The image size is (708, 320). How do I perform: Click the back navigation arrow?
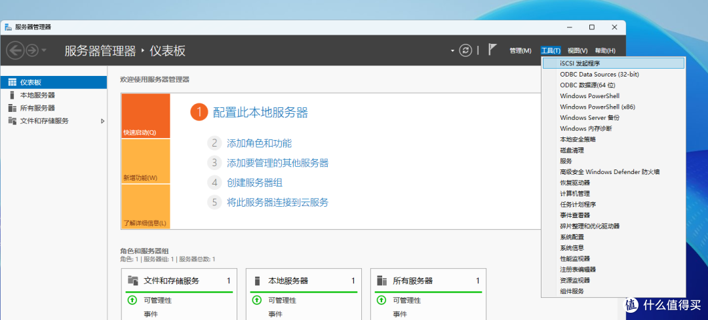(x=14, y=50)
